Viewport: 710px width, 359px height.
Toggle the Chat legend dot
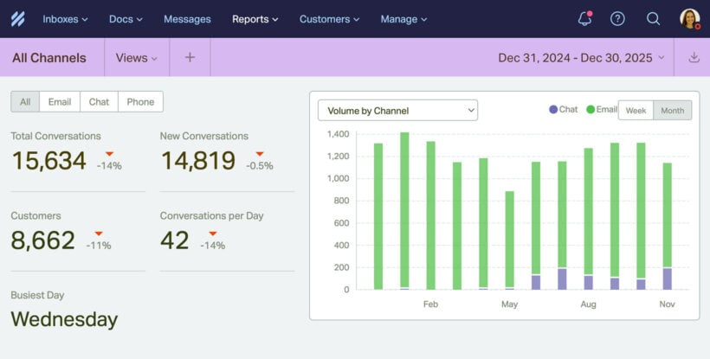[554, 110]
